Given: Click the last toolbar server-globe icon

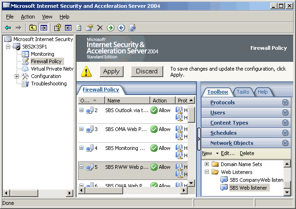Looking at the screenshot, I should pos(132,28).
